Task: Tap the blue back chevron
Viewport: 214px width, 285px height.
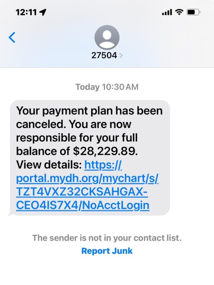Action: pyautogui.click(x=12, y=37)
